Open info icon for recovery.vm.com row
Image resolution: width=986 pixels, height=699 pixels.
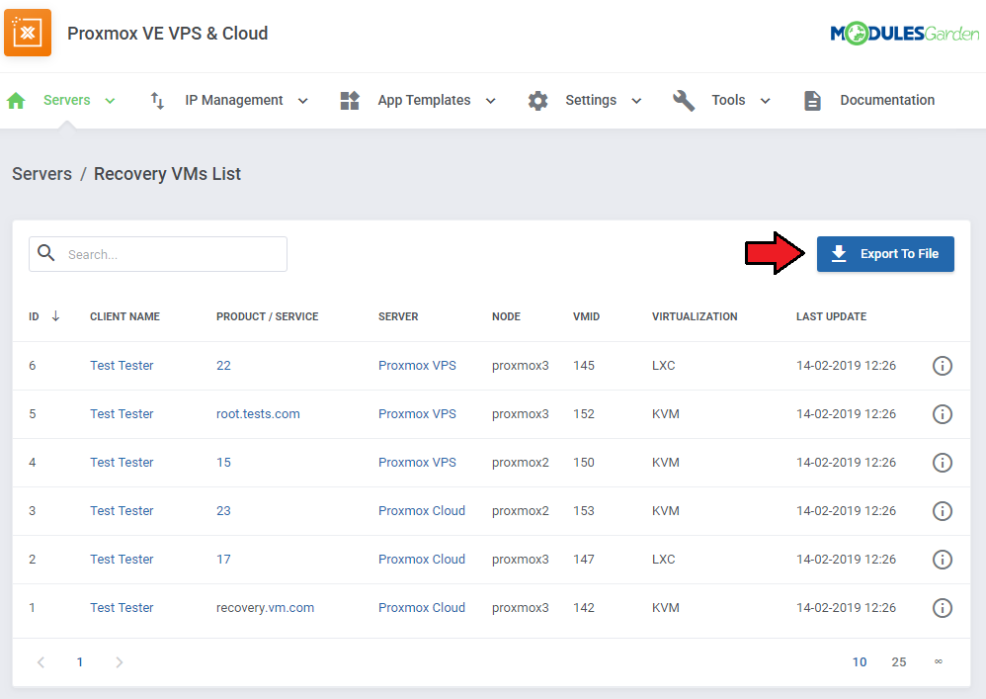(x=943, y=608)
